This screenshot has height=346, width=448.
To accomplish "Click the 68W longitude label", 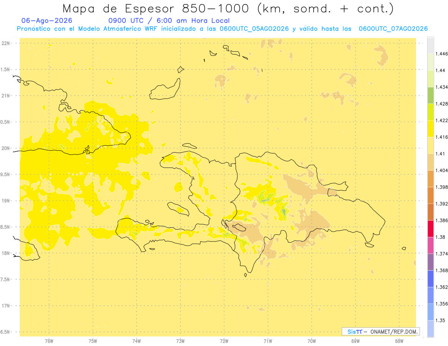I will tap(399, 341).
